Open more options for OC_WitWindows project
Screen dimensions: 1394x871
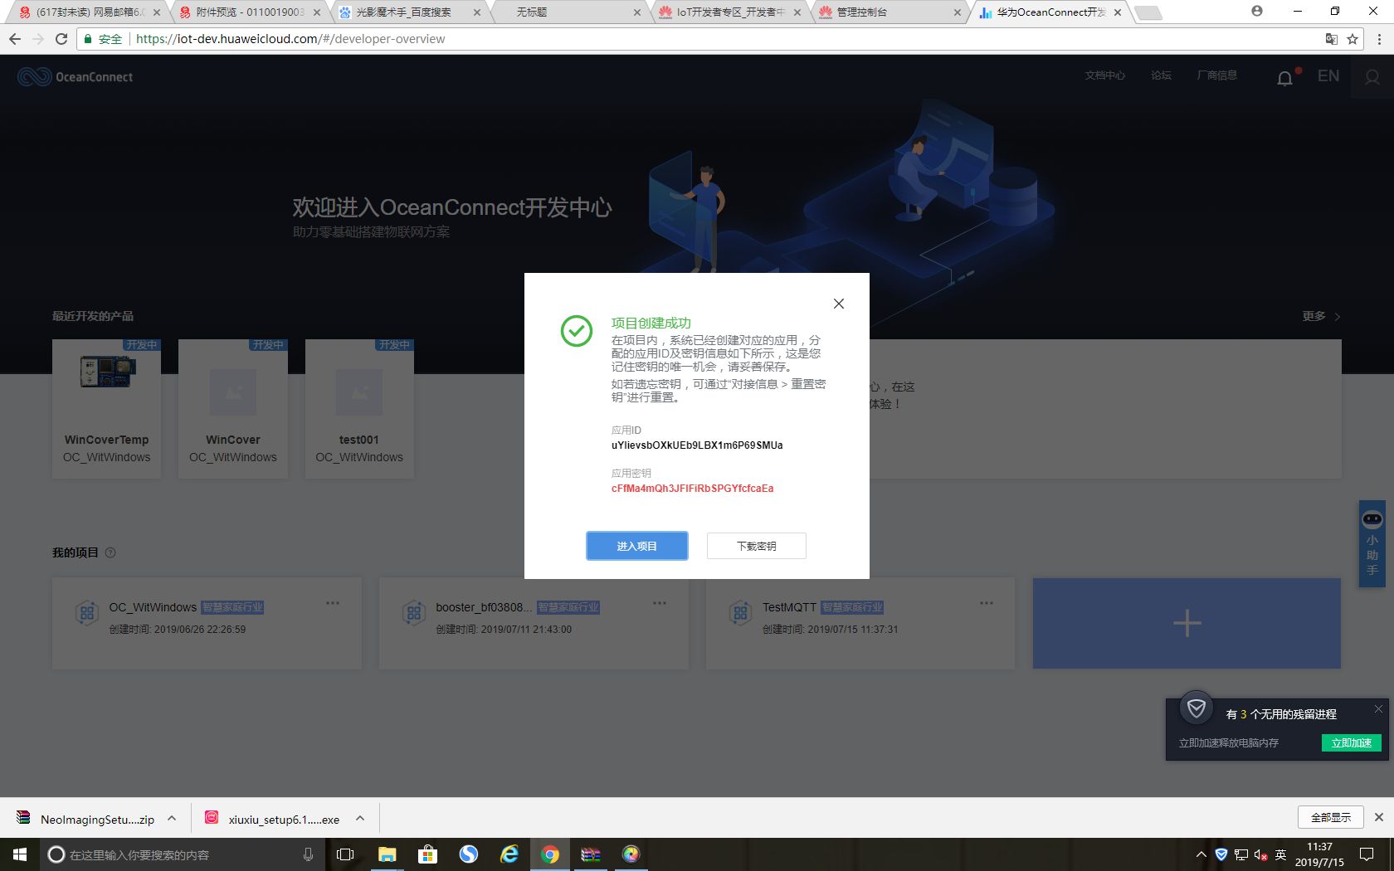(x=333, y=603)
